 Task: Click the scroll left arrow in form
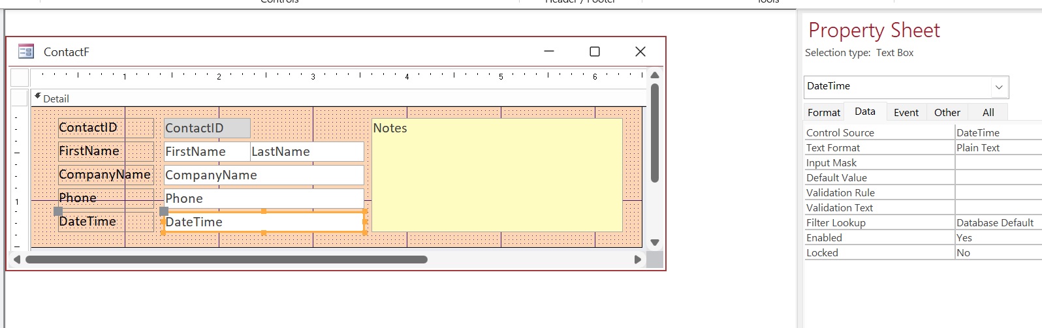[17, 260]
